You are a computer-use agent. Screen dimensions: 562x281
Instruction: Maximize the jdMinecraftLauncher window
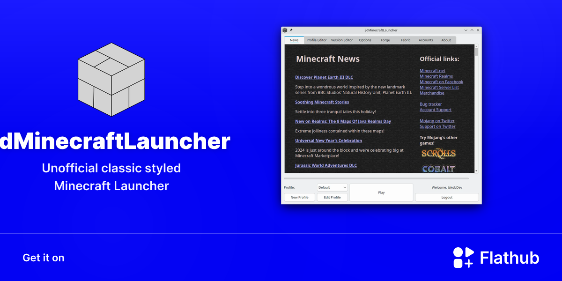[472, 30]
